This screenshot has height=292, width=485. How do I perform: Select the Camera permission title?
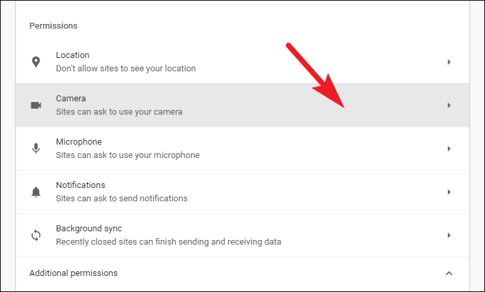pos(71,99)
